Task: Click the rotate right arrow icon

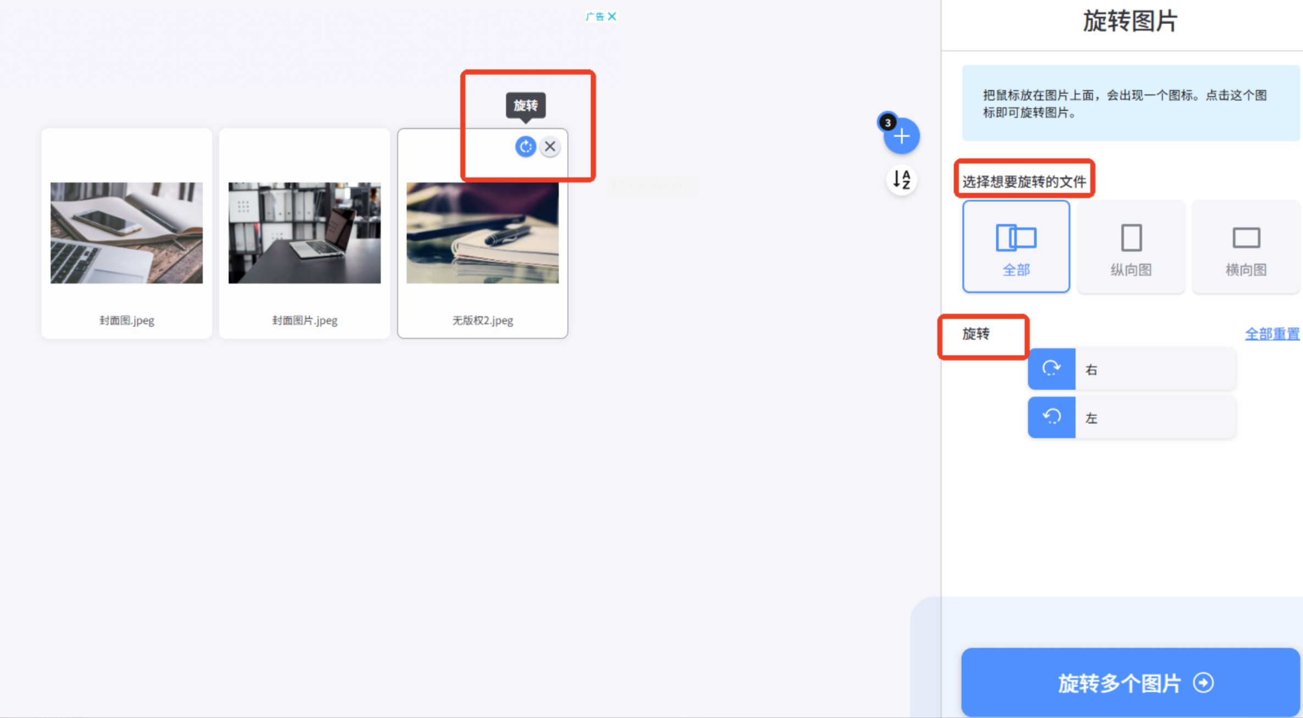Action: click(x=1051, y=369)
